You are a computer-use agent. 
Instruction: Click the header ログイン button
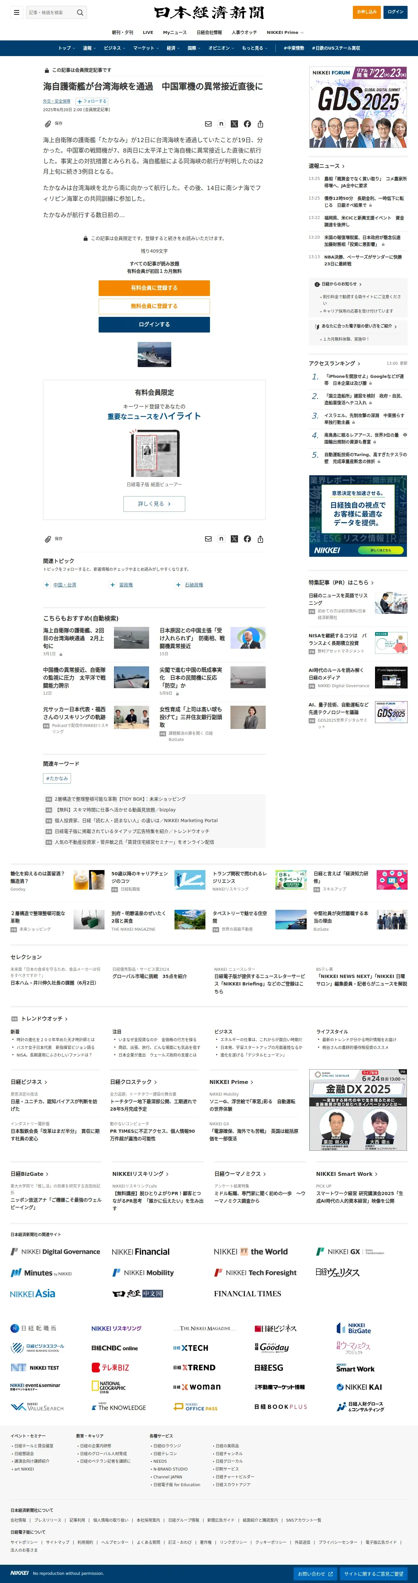coord(395,12)
